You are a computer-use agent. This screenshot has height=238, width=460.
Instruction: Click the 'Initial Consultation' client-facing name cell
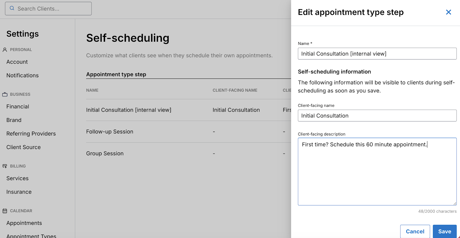[x=236, y=110]
